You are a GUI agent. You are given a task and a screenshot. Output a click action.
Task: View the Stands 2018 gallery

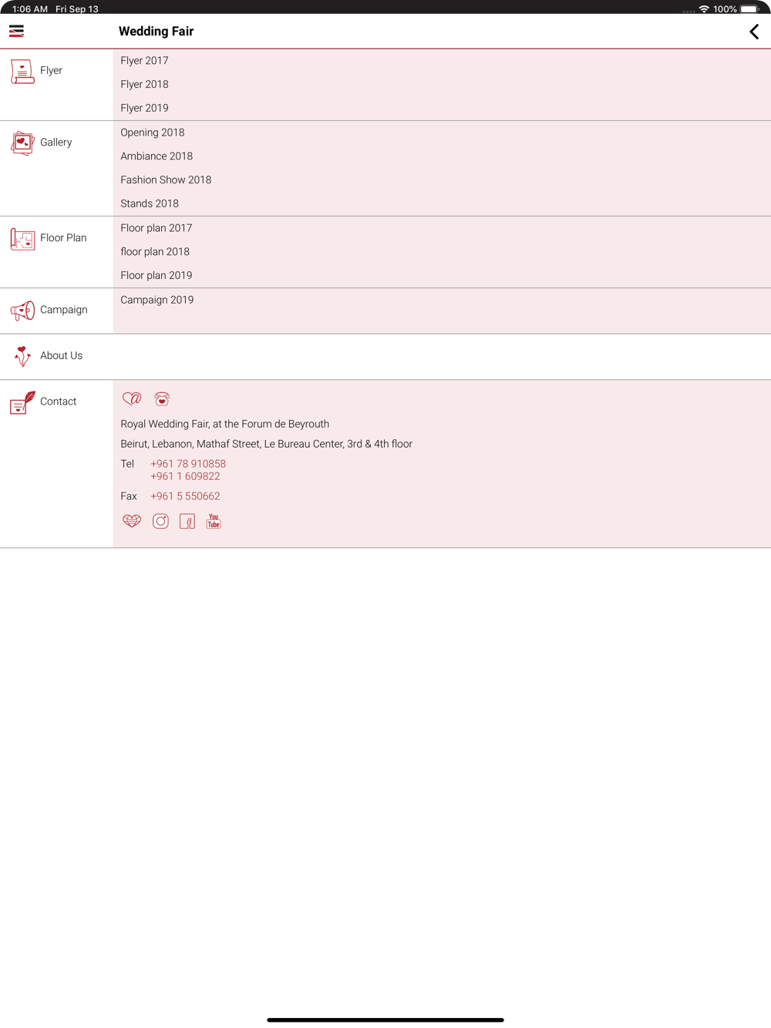150,203
